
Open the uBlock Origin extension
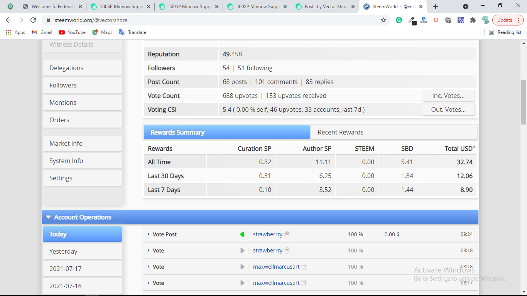point(436,20)
